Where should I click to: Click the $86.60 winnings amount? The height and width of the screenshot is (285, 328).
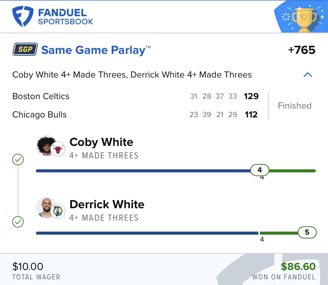point(298,266)
